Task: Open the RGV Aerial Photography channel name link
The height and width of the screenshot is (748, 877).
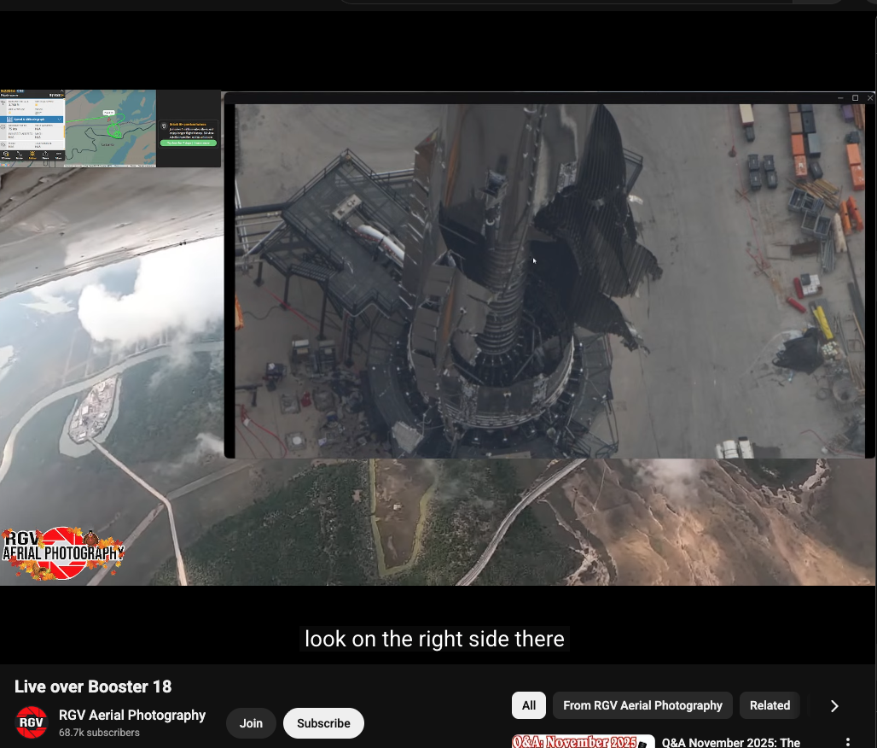Action: tap(132, 715)
